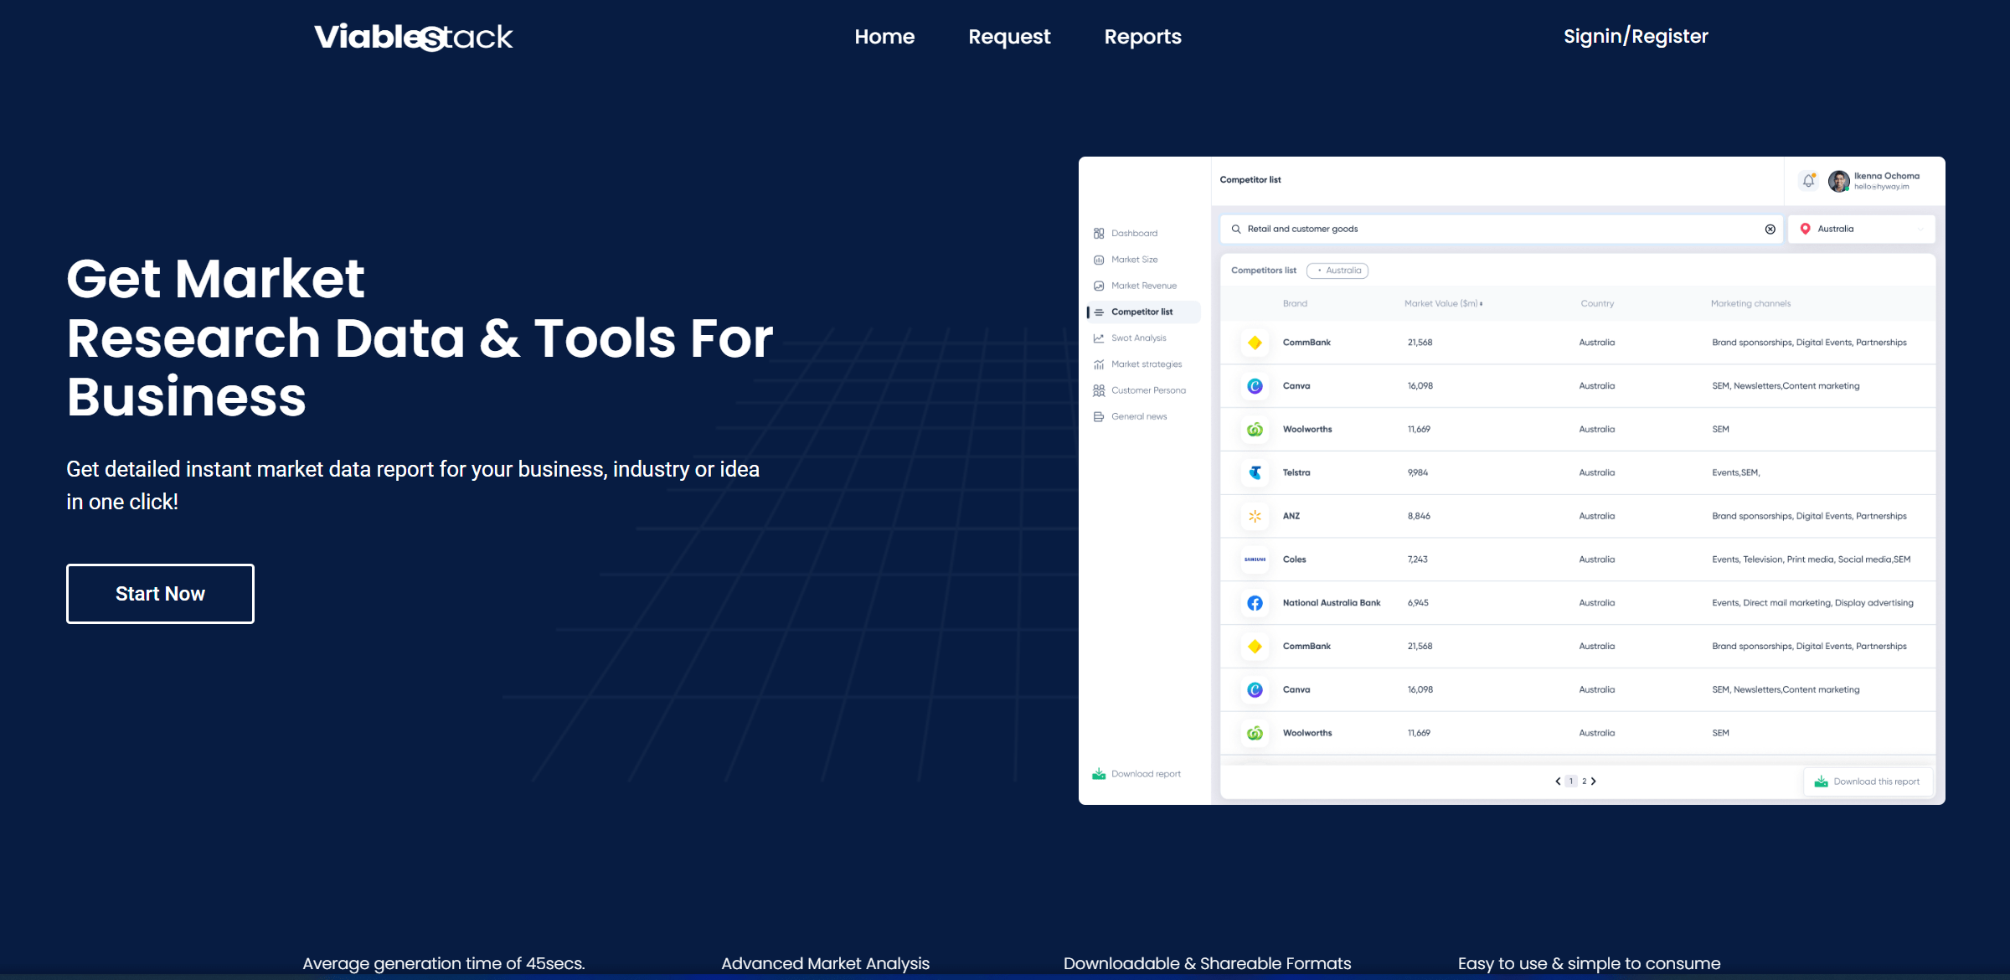
Task: Click National Australia Bank brand name
Action: (x=1332, y=603)
